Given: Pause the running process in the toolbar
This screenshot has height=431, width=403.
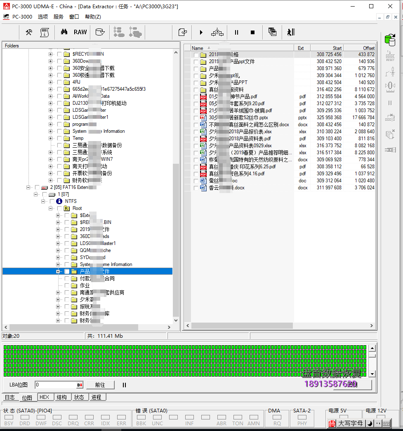Looking at the screenshot, I should 236,33.
